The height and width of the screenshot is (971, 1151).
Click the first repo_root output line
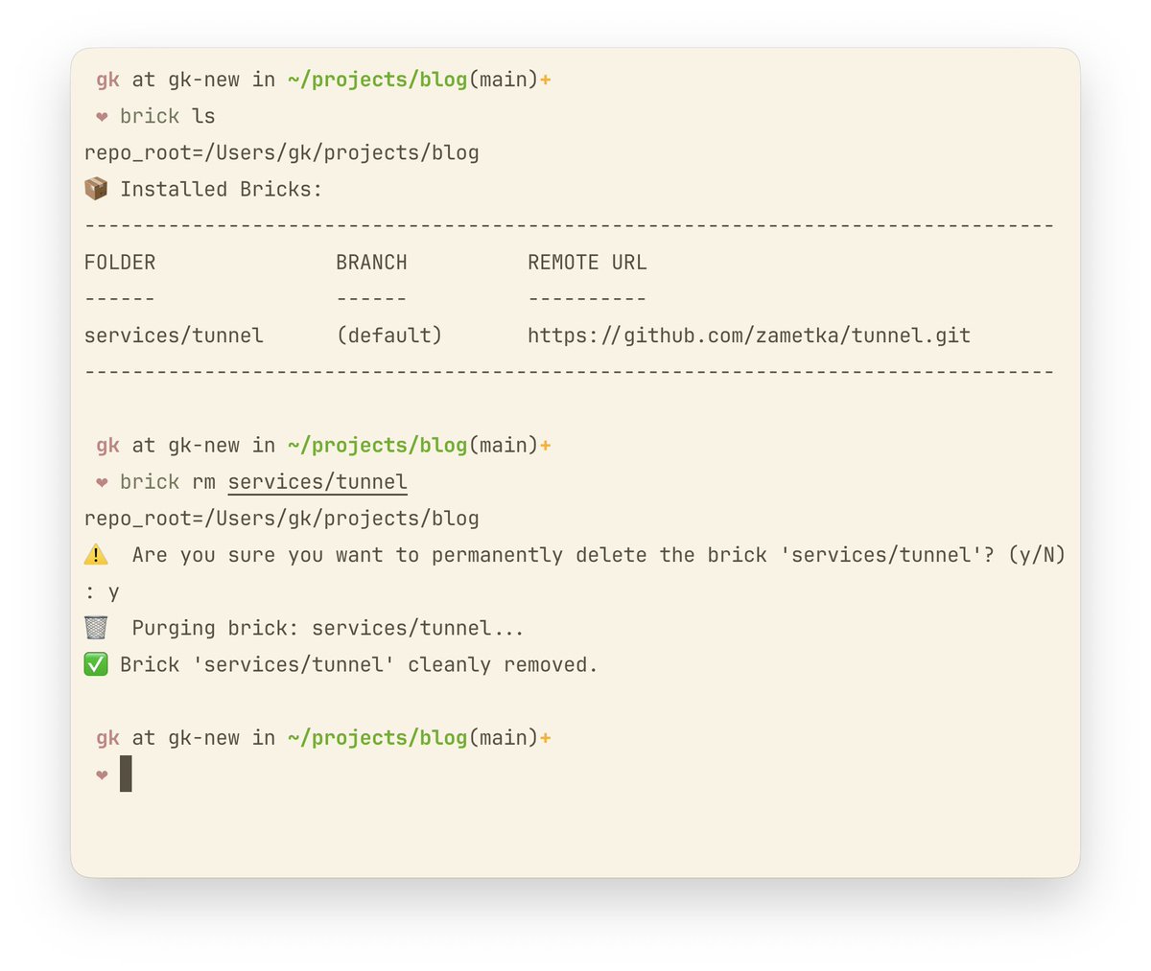(x=282, y=152)
